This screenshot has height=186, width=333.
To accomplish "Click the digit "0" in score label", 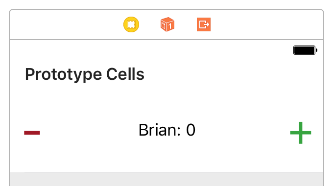I will [190, 130].
